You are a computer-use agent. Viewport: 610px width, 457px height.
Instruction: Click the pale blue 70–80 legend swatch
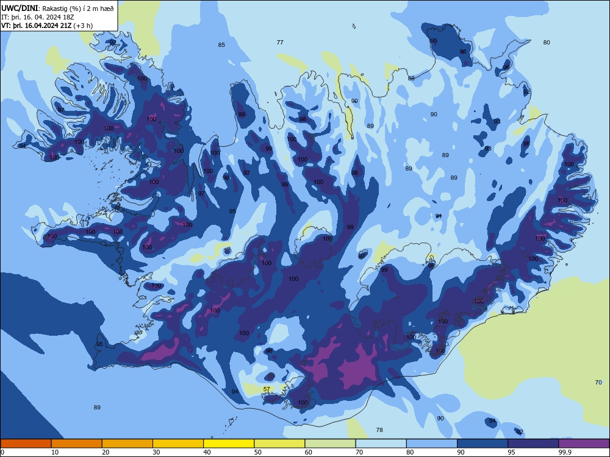click(381, 444)
